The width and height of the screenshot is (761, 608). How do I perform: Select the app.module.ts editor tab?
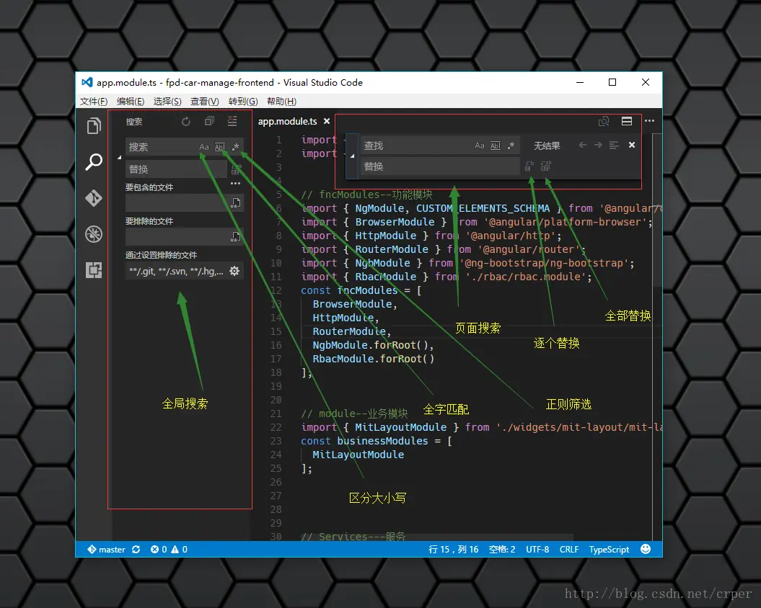coord(287,121)
